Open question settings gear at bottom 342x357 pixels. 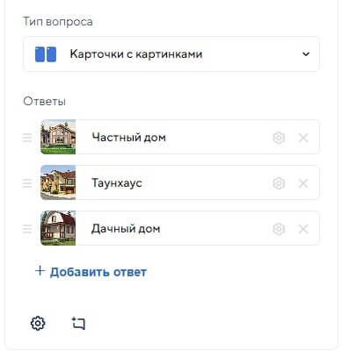38,324
